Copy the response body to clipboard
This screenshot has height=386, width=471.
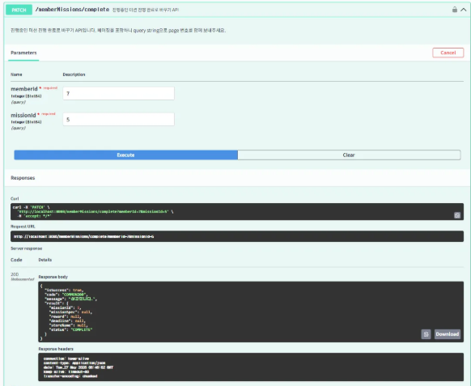click(x=426, y=334)
